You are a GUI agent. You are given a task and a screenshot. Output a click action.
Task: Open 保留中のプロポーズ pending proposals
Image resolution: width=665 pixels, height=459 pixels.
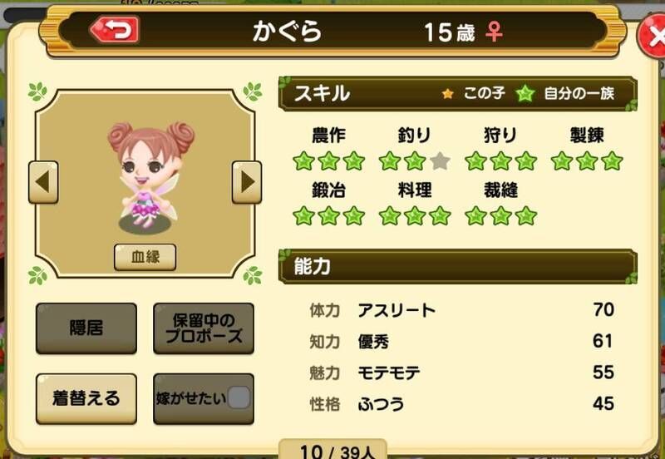204,328
